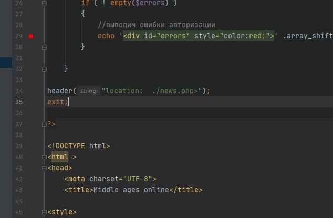Click the closing brace on line 32

click(66, 69)
